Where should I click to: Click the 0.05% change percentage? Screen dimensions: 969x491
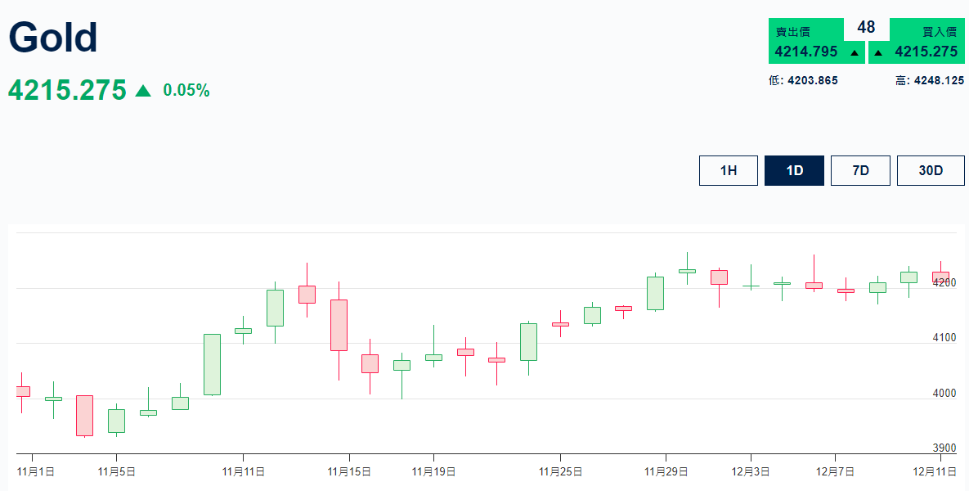(186, 91)
